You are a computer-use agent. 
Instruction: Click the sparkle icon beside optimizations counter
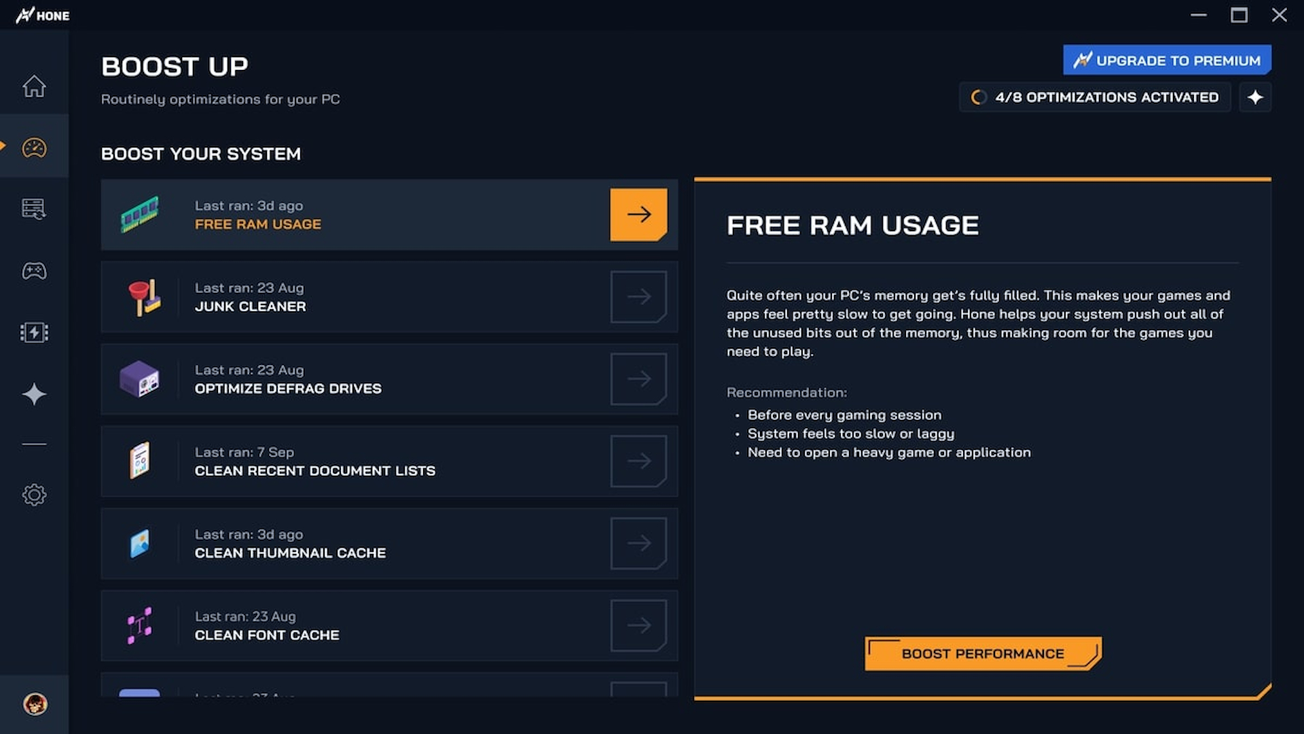pos(1256,97)
